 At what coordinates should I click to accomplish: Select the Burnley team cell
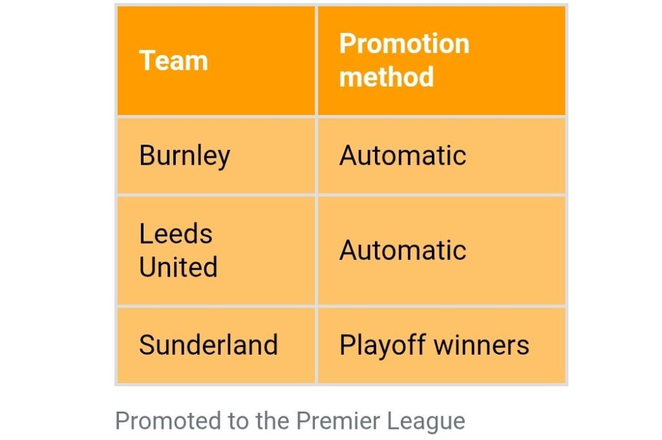[x=216, y=156]
